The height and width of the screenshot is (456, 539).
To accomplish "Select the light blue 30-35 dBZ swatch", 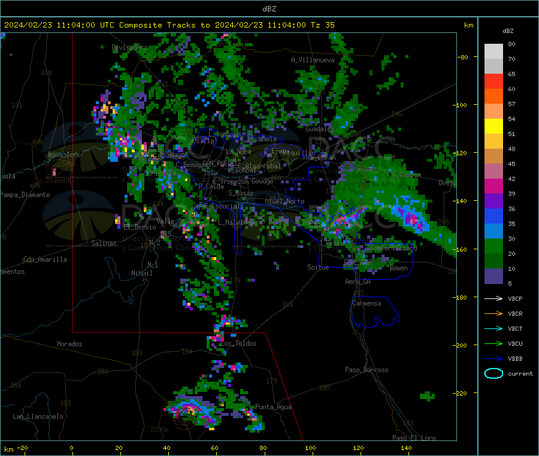I will (493, 231).
